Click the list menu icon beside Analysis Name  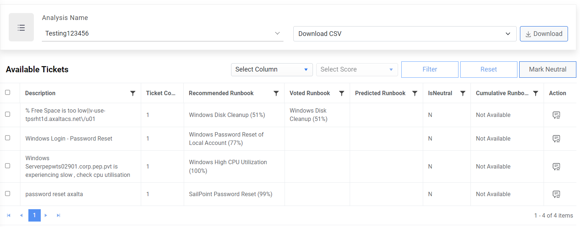tap(21, 28)
